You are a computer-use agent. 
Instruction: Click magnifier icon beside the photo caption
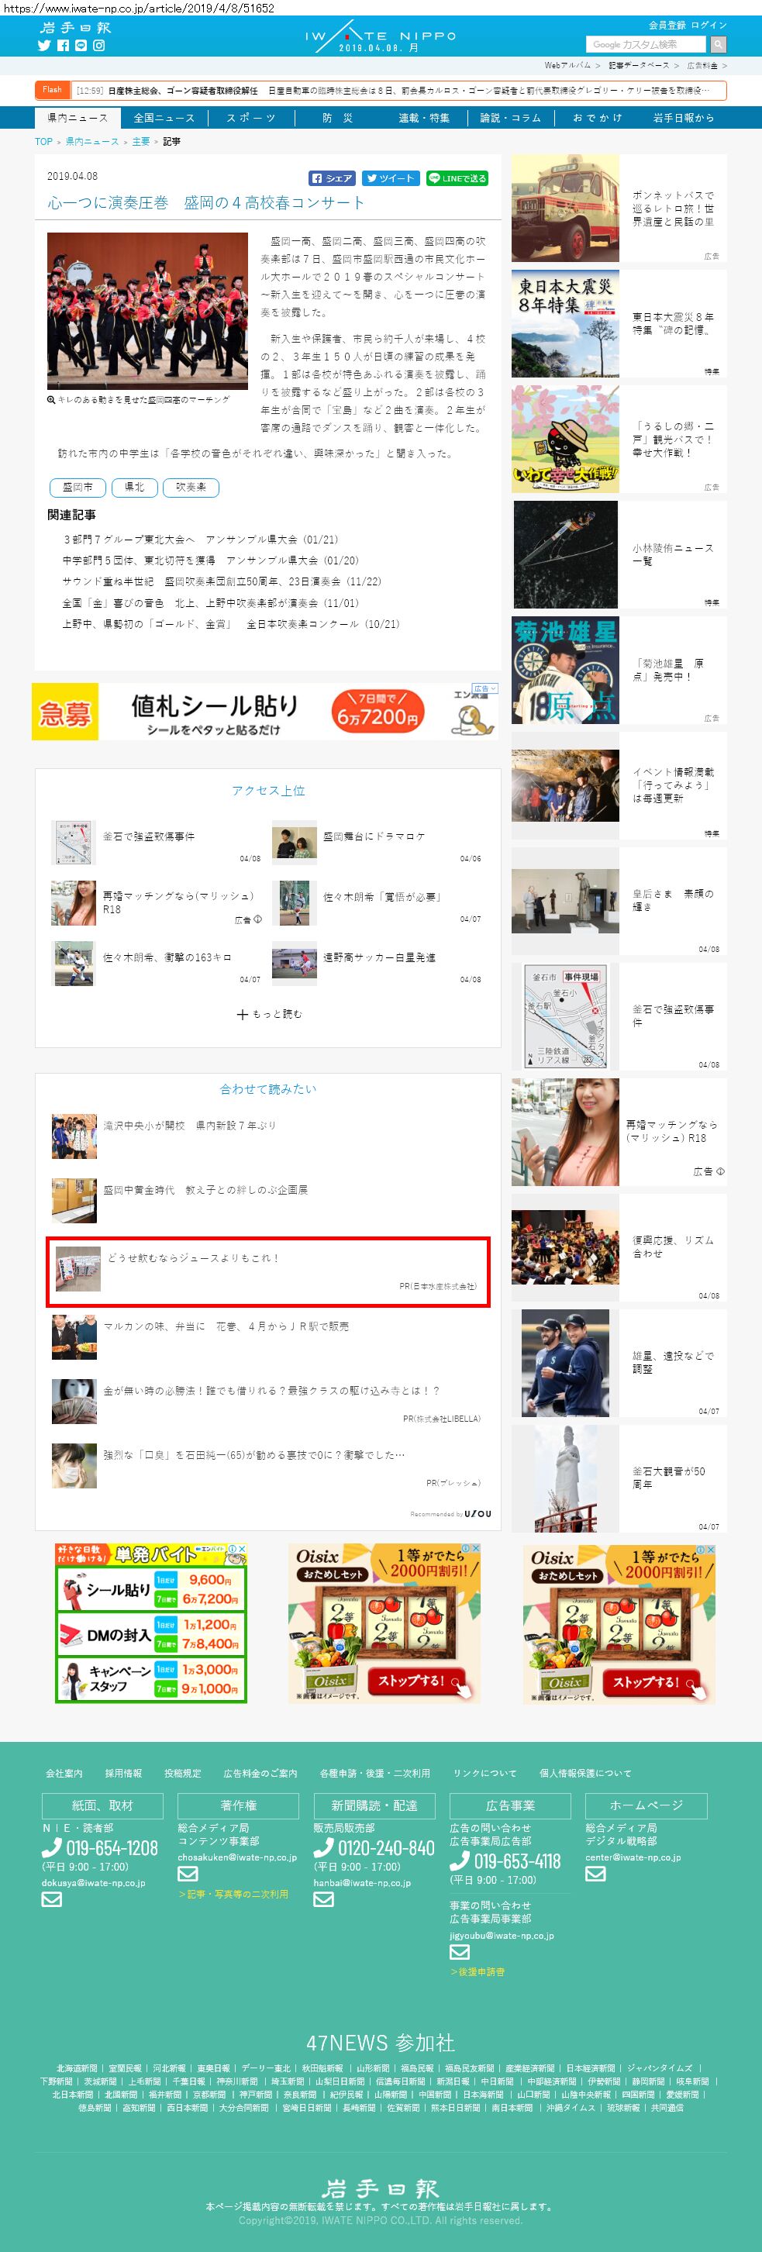[x=52, y=399]
